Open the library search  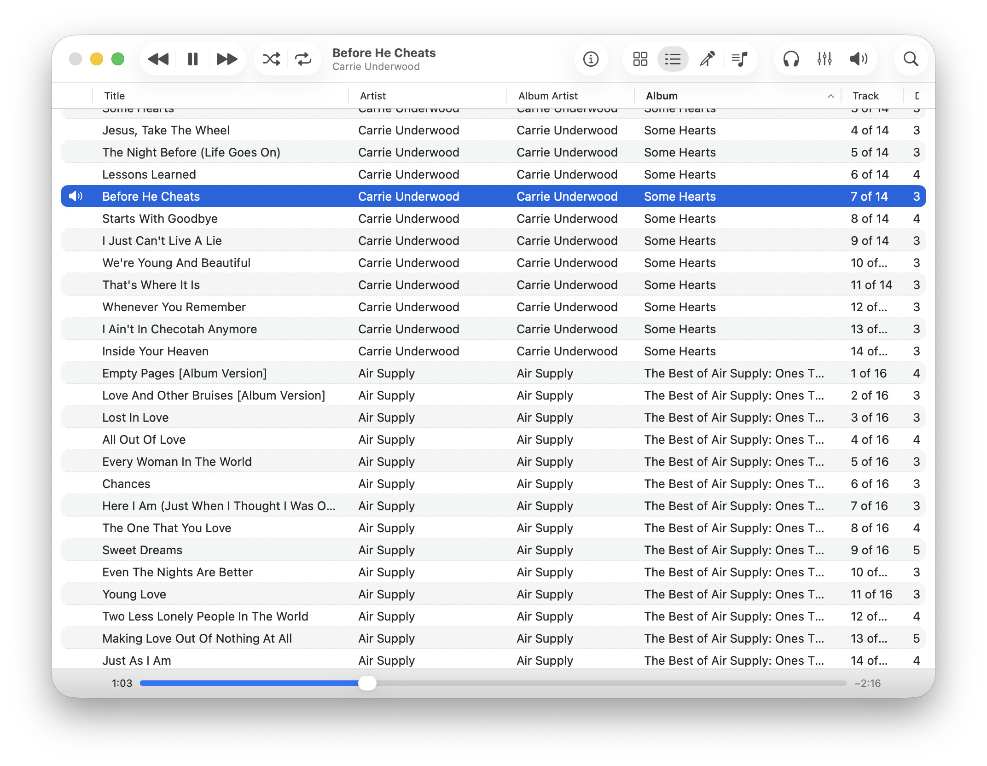[911, 59]
